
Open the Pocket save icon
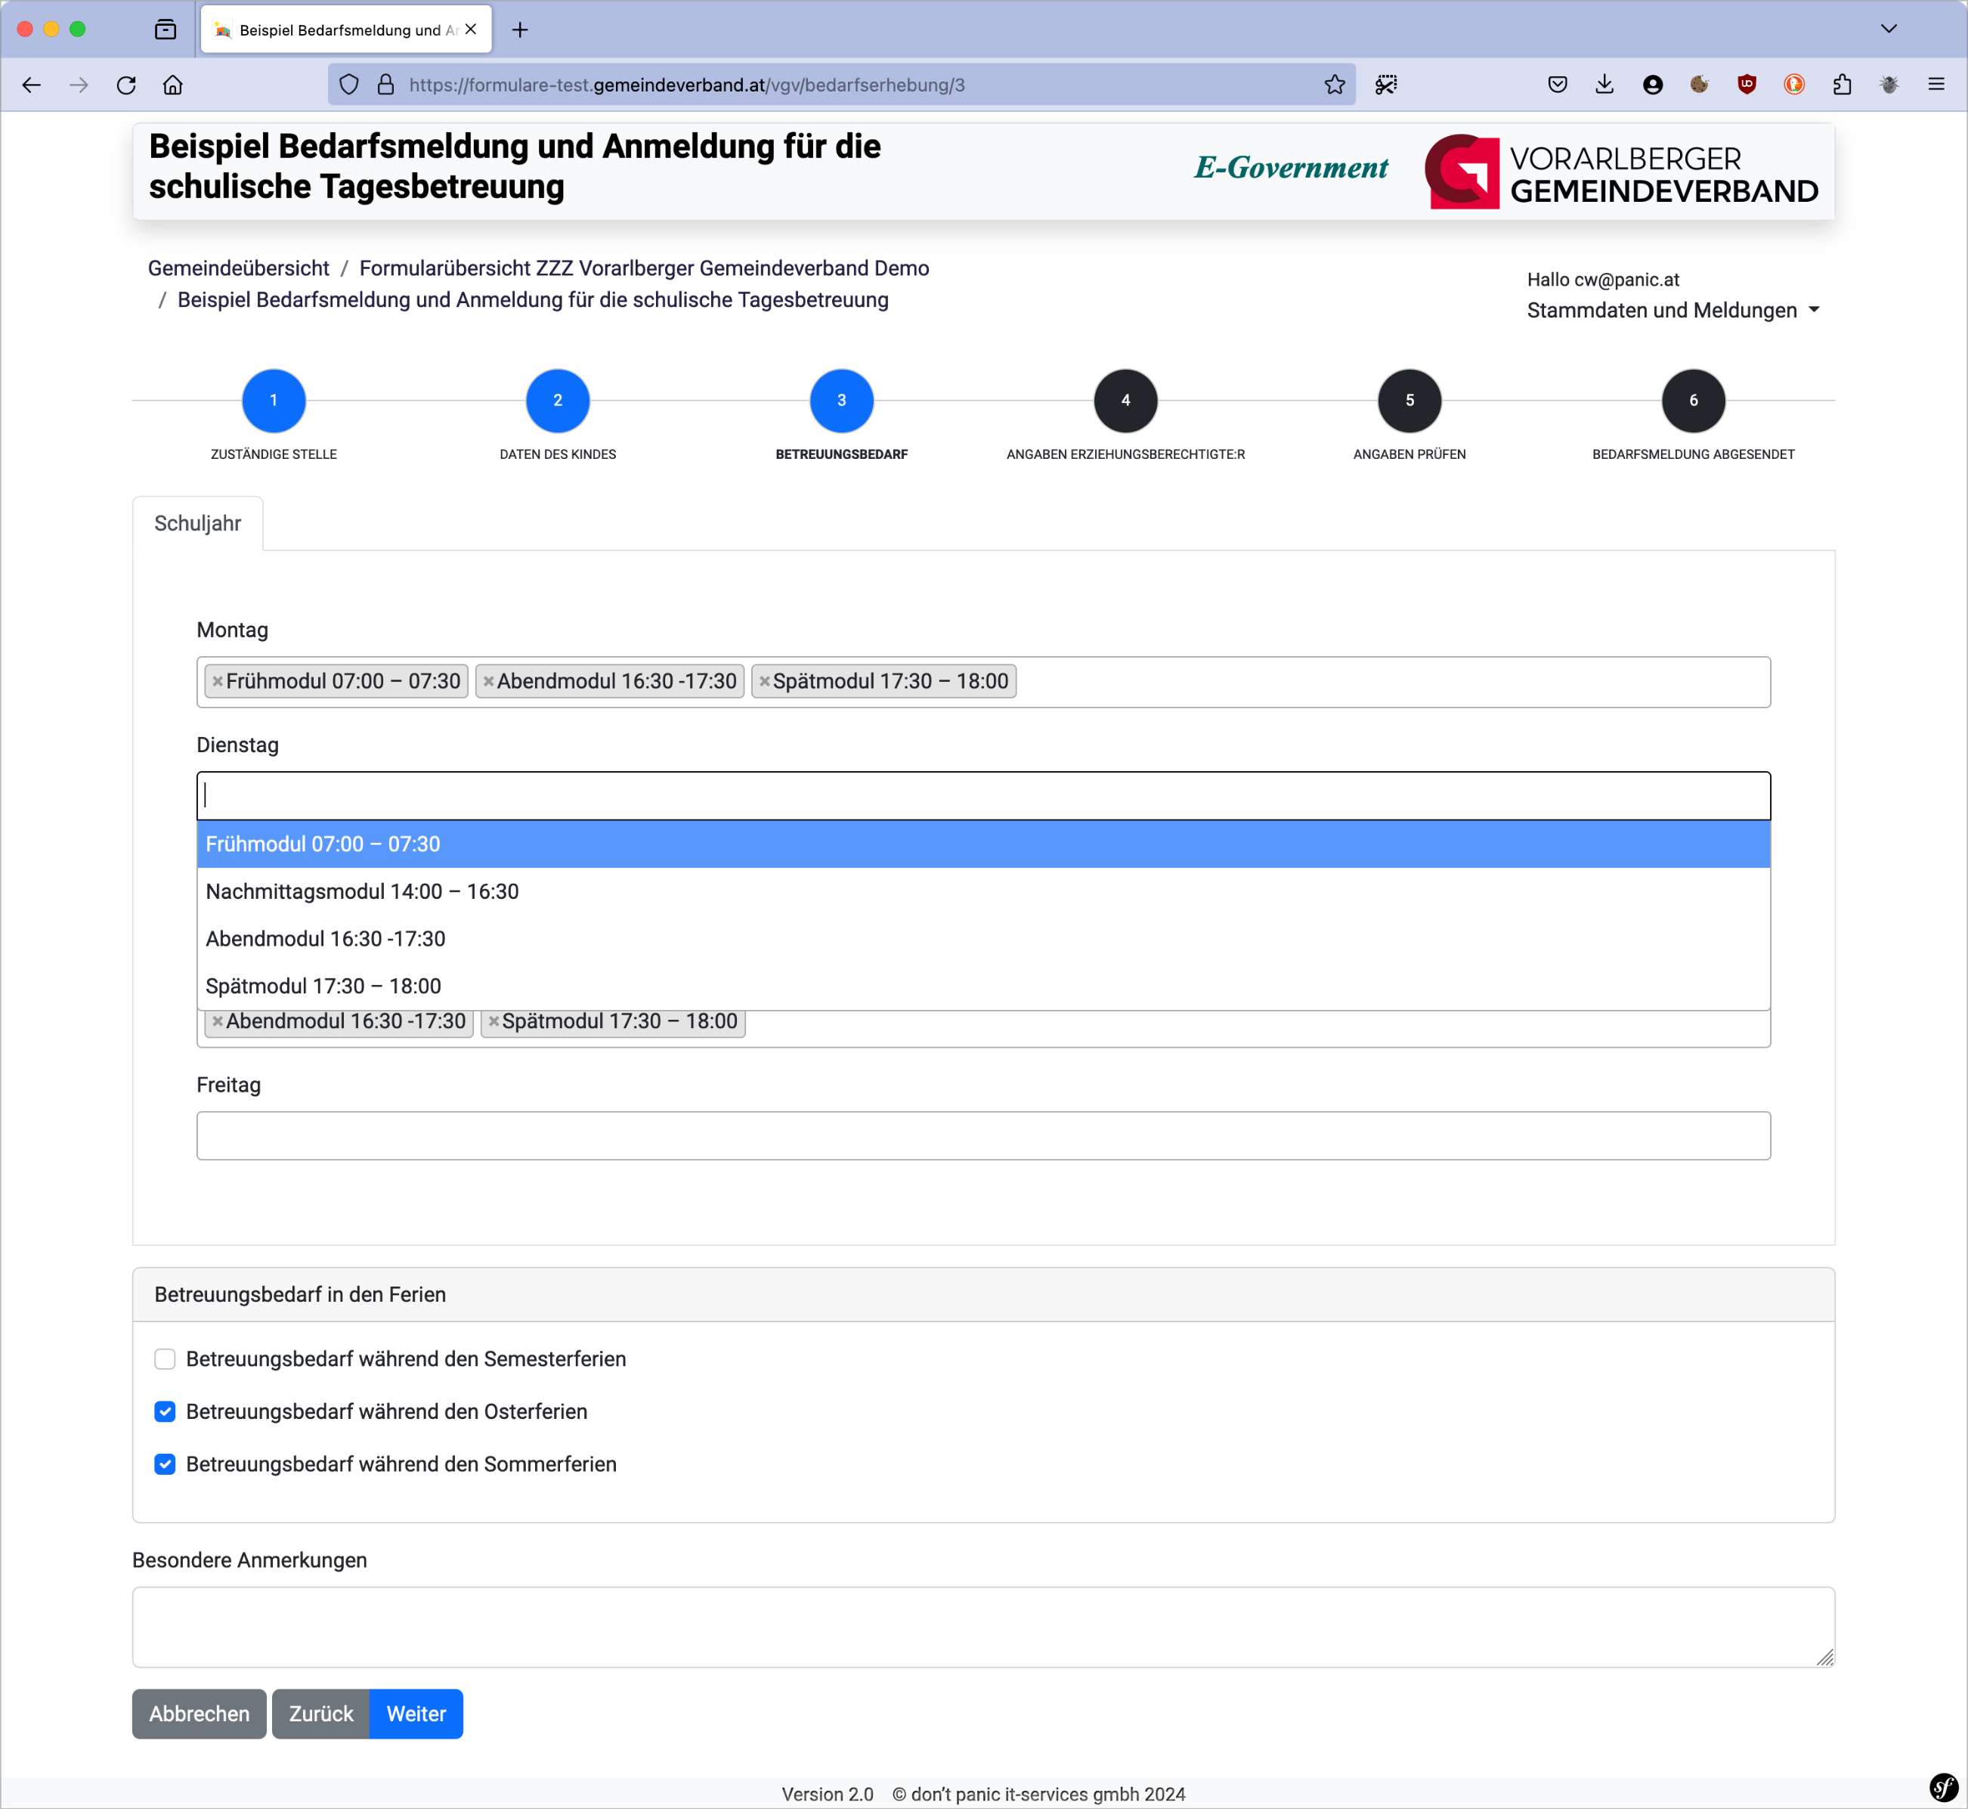tap(1558, 85)
